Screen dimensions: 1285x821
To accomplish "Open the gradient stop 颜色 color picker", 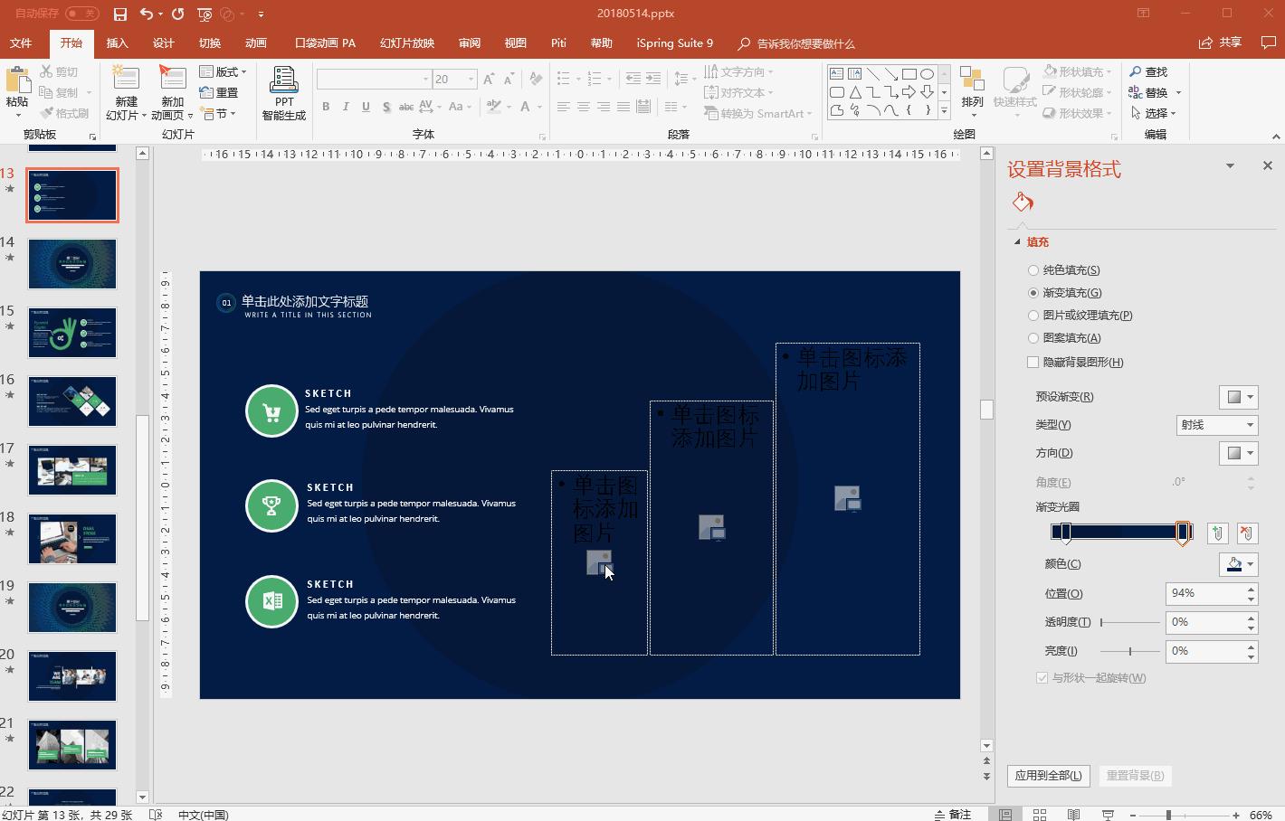I will click(1238, 564).
